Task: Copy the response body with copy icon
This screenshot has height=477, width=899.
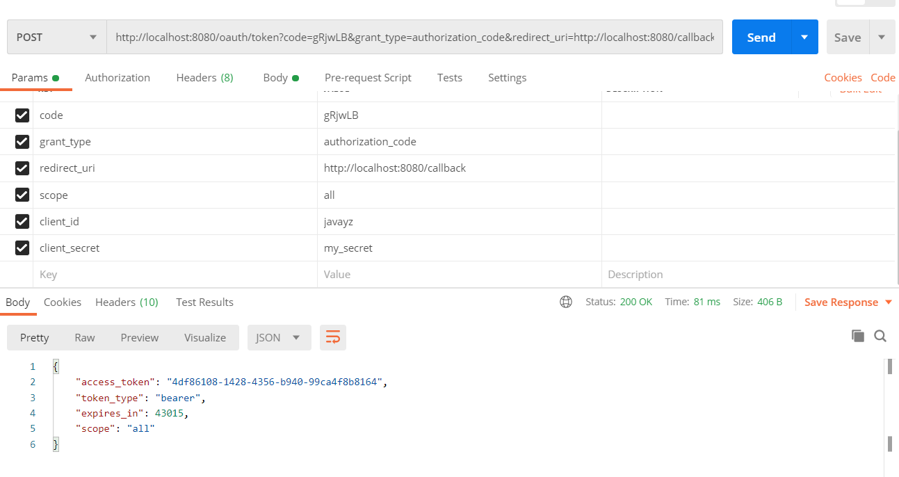Action: point(858,337)
